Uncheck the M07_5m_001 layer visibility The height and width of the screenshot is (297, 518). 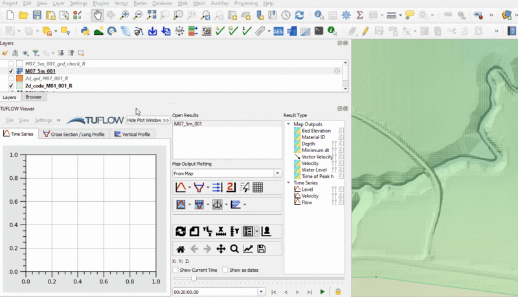tap(11, 71)
